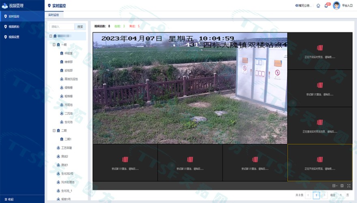Click the fullscreen icon below video grid
Screen dimensions: 357x203
point(348,186)
